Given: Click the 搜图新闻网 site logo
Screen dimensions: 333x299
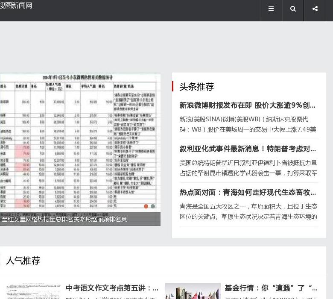Looking at the screenshot, I should pyautogui.click(x=16, y=6).
